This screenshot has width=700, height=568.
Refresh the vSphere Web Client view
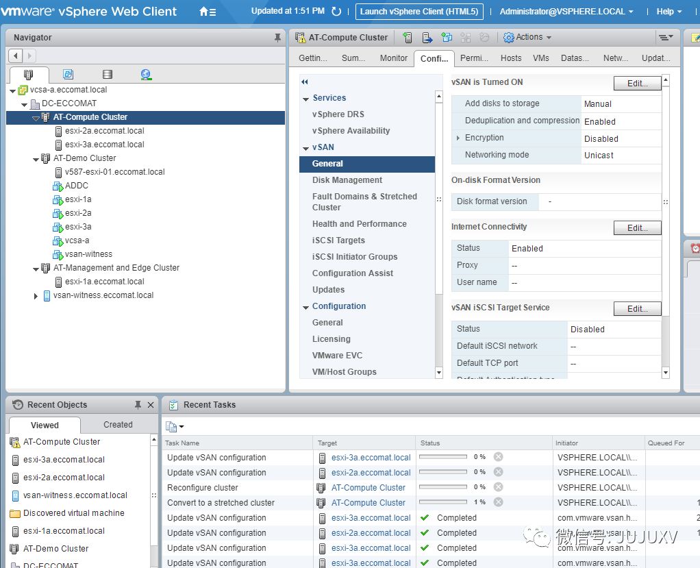(336, 12)
